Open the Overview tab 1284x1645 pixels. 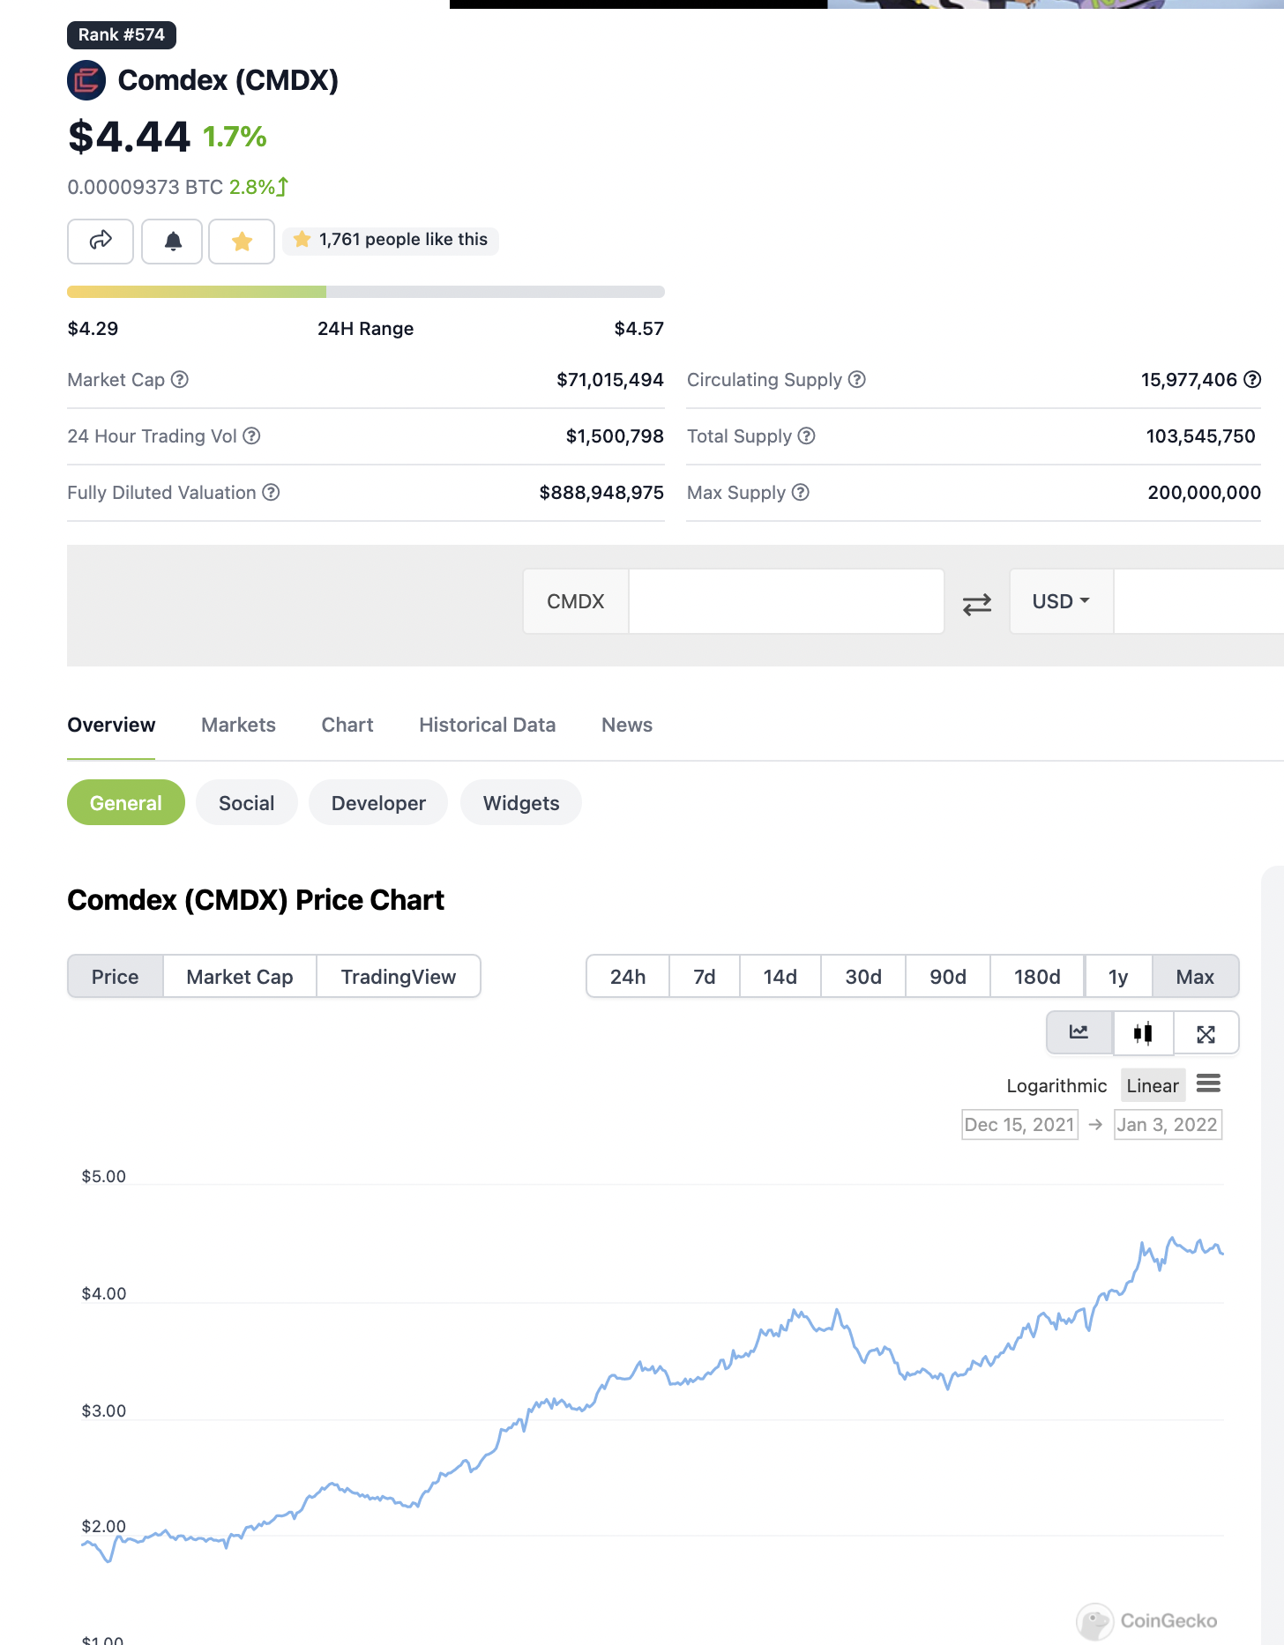point(111,725)
